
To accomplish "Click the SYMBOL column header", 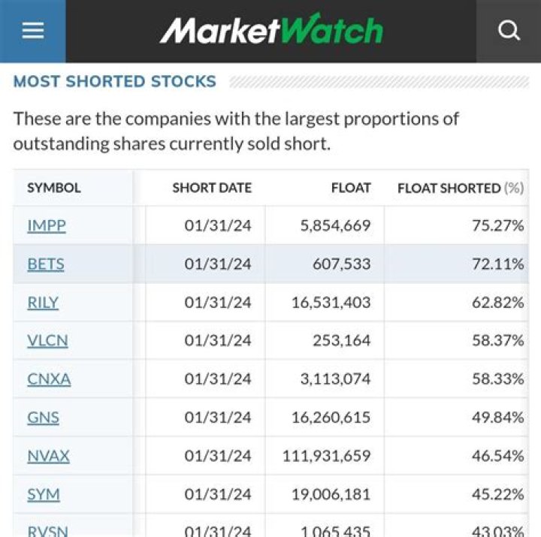I will pos(54,188).
